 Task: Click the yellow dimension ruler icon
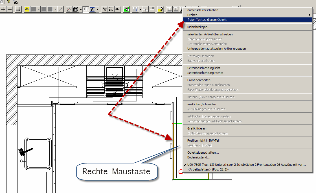pos(27,9)
